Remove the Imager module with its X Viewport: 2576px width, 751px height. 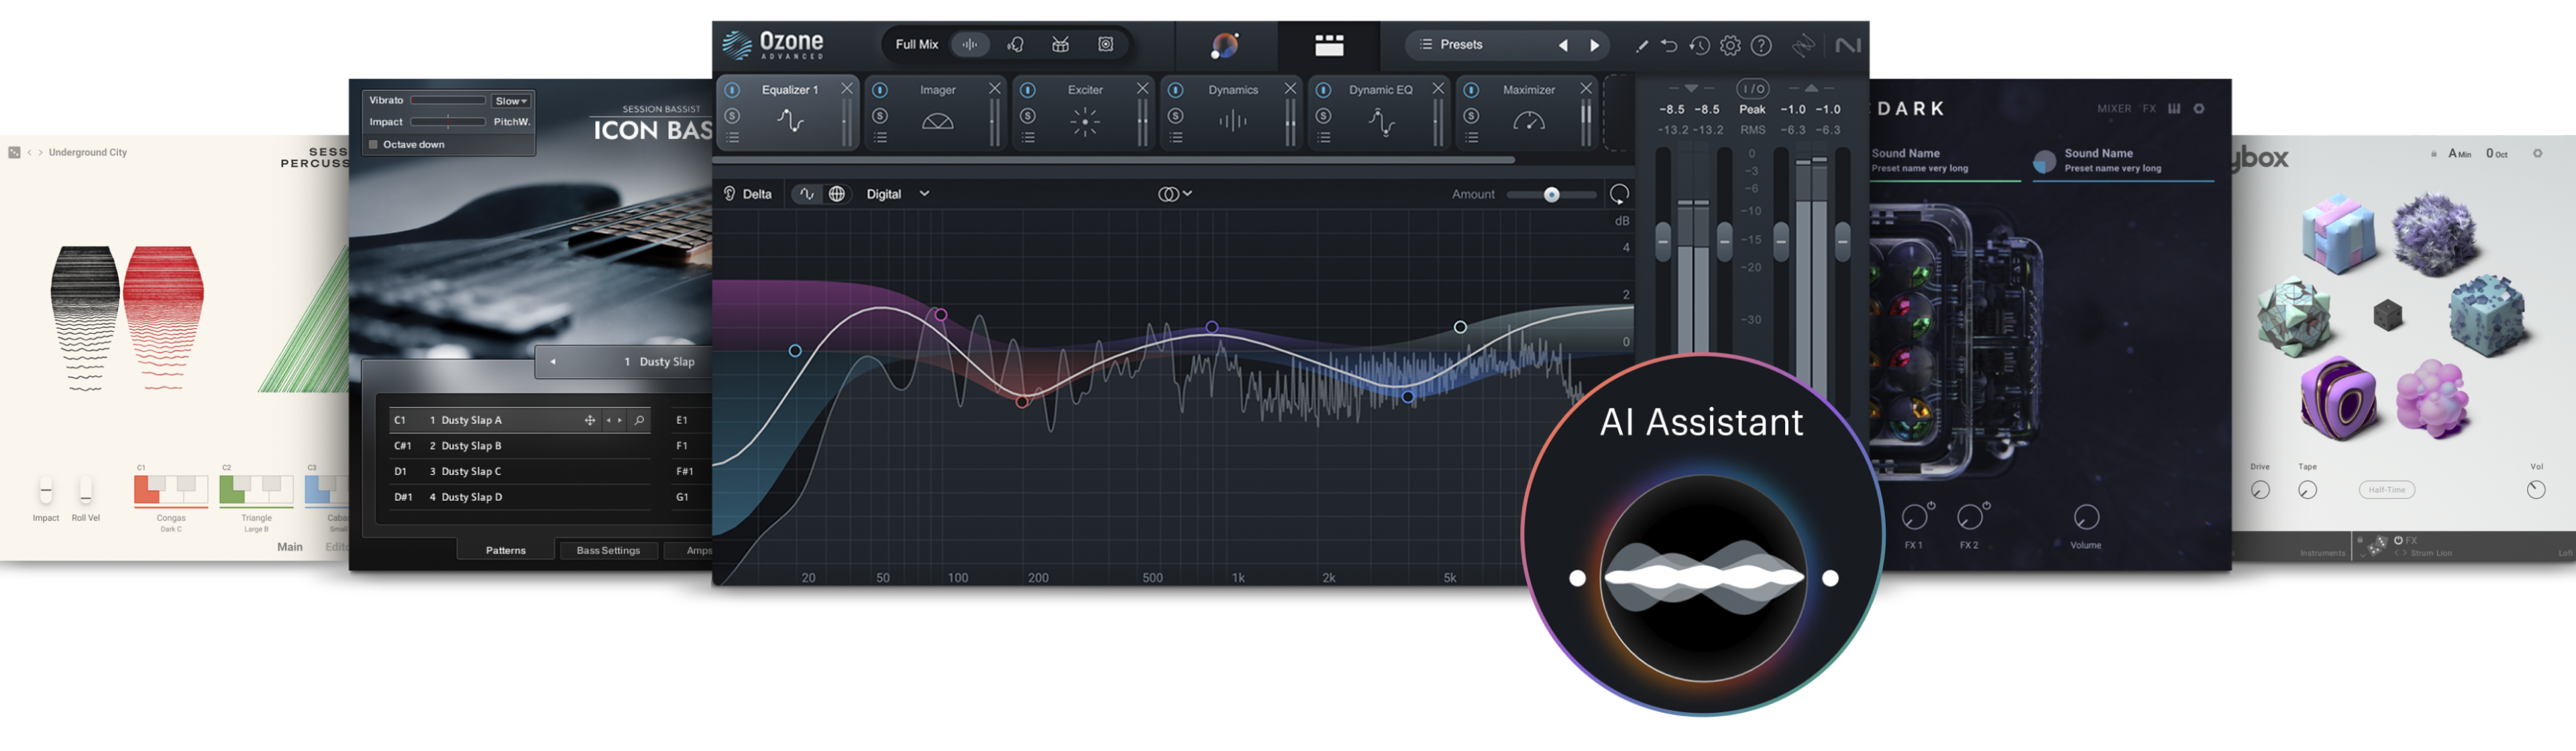pyautogui.click(x=994, y=89)
